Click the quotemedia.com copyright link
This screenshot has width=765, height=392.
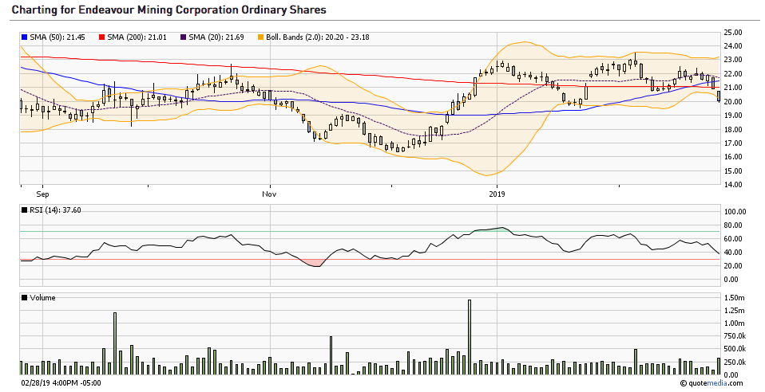click(x=711, y=383)
